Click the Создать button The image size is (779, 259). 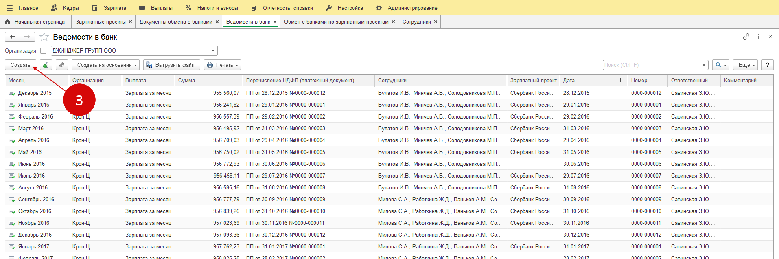pyautogui.click(x=20, y=65)
